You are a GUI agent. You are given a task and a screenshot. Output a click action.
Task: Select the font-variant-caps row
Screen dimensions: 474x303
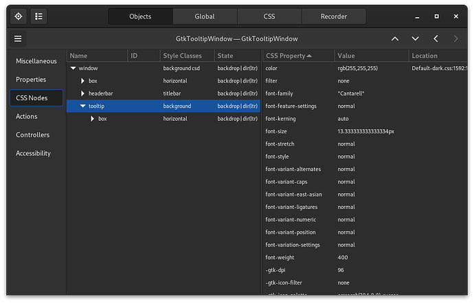[x=365, y=182]
